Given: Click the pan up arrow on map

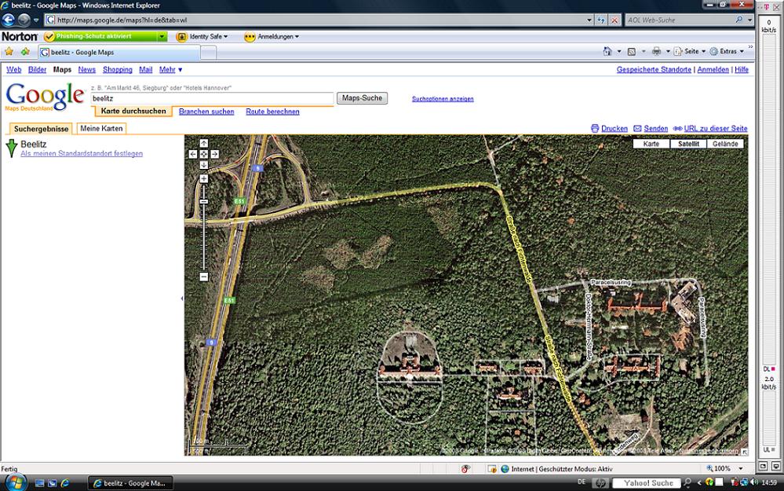Looking at the screenshot, I should point(204,143).
